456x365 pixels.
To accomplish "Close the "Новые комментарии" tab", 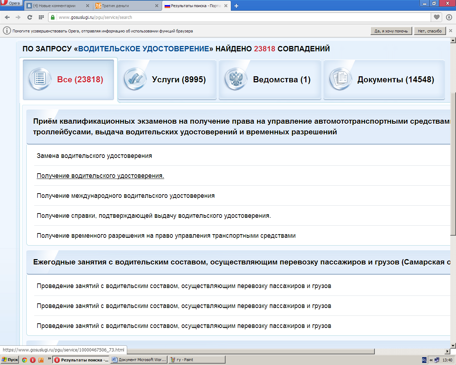I will 87,6.
